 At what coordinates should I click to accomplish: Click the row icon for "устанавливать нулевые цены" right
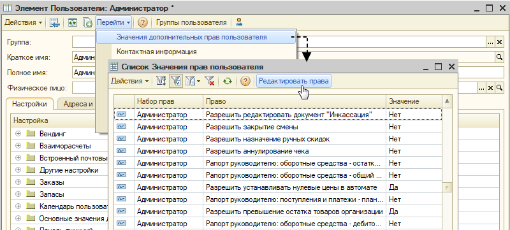point(121,187)
